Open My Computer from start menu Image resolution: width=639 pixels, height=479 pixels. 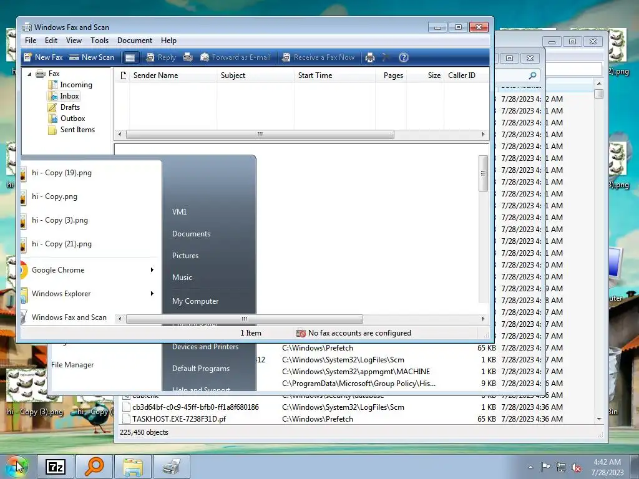195,301
